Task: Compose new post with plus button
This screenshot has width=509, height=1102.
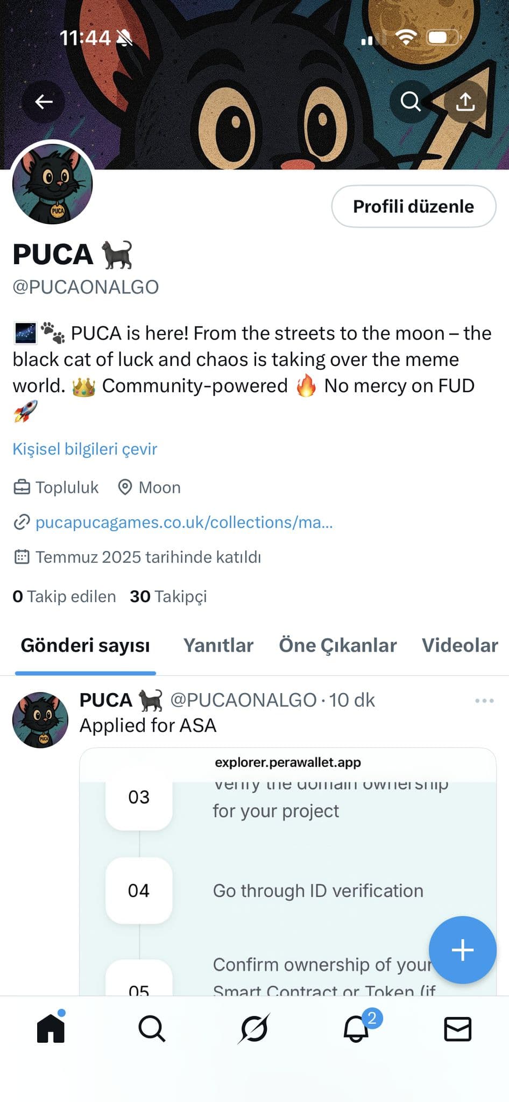Action: tap(462, 950)
